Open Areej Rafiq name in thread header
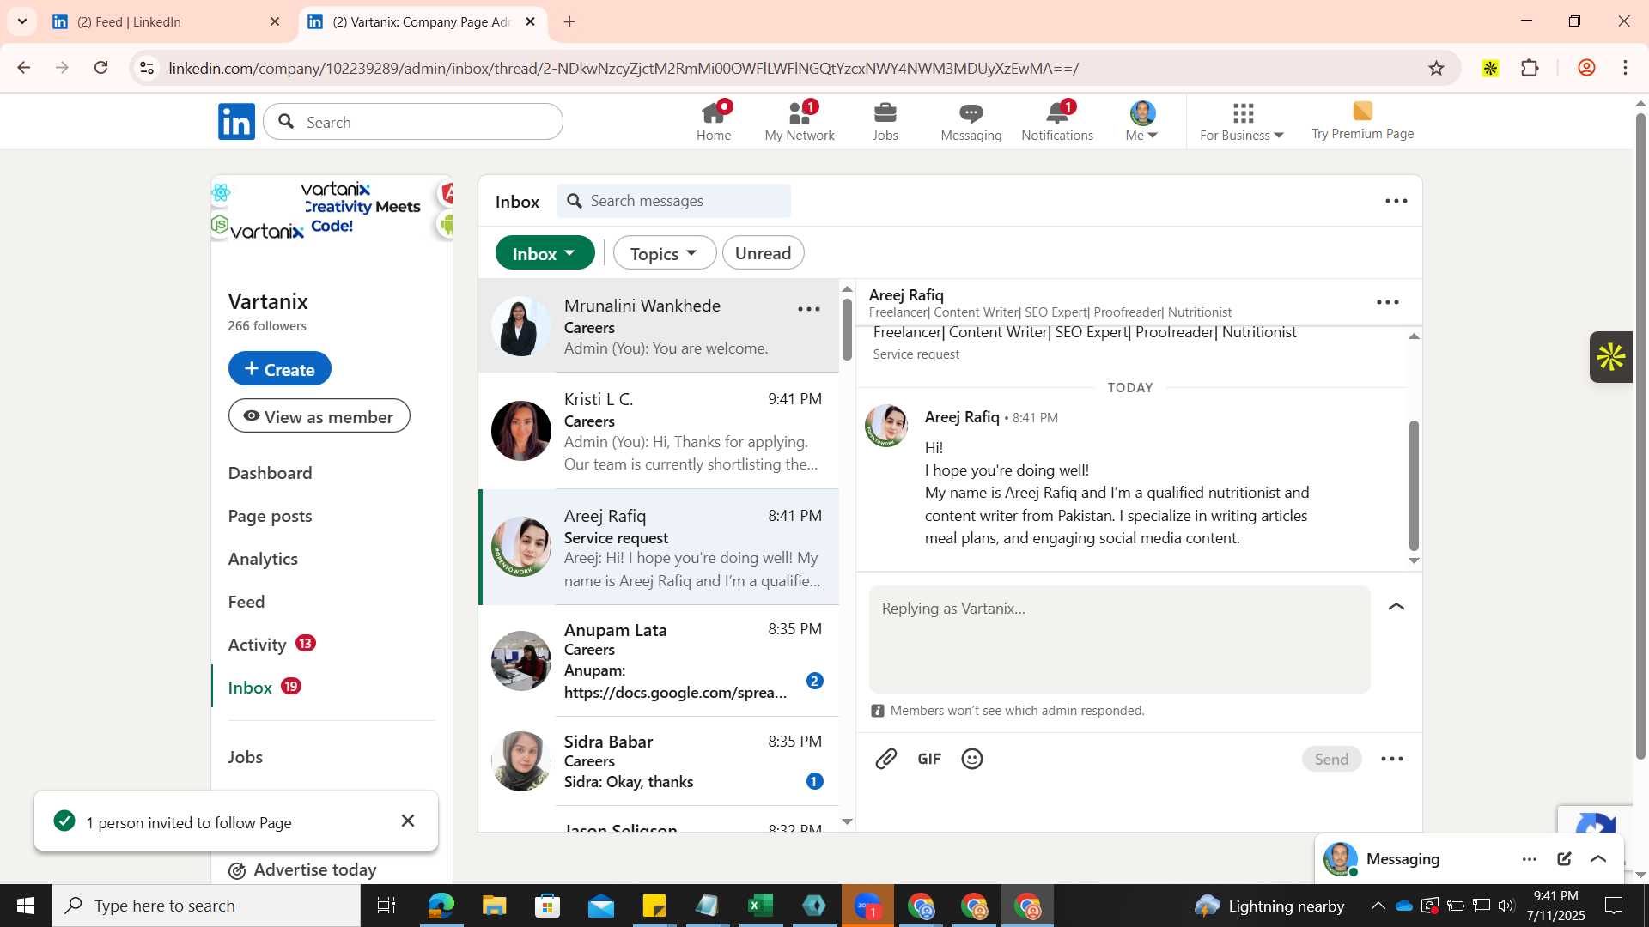The image size is (1649, 927). pyautogui.click(x=906, y=294)
